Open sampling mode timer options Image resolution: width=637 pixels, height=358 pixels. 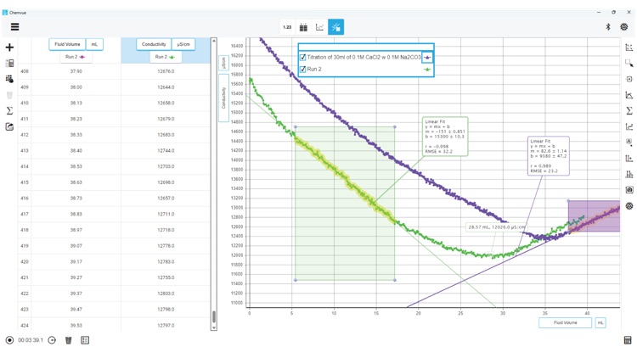(x=52, y=340)
